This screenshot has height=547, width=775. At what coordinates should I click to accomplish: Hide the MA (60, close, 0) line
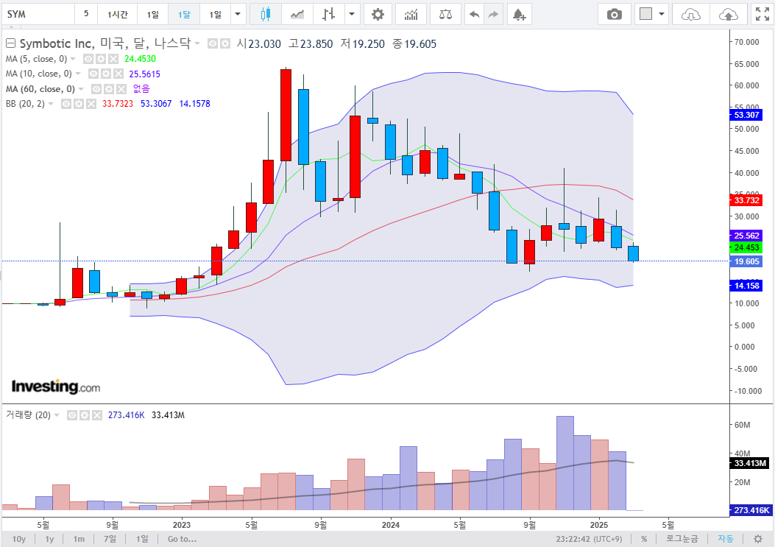(x=96, y=89)
